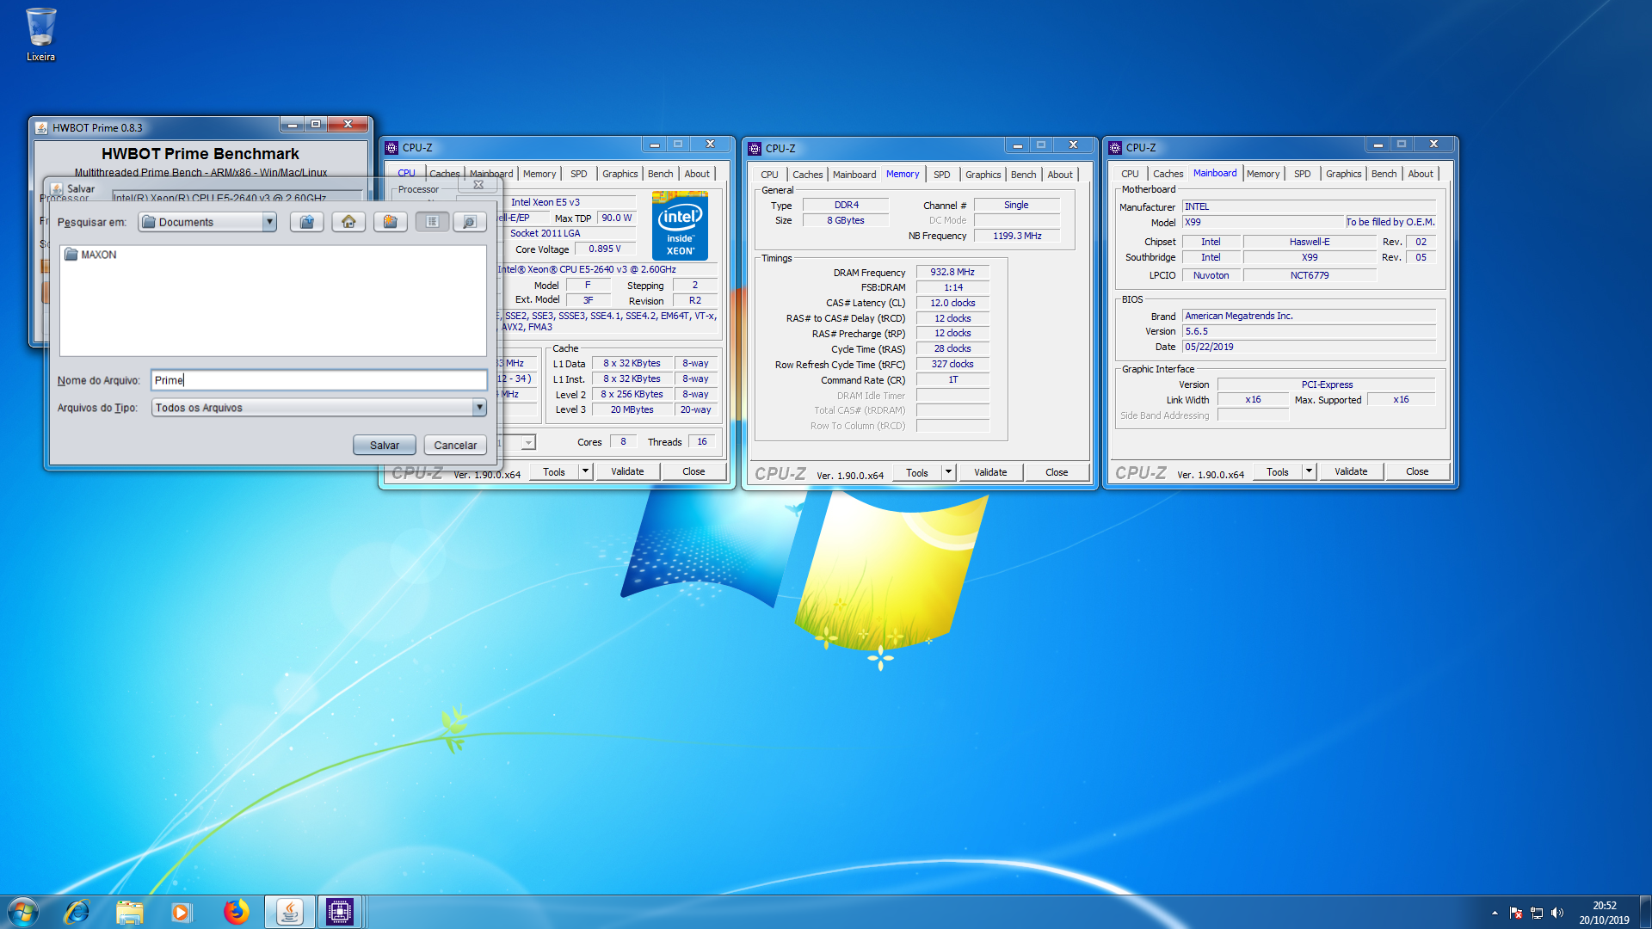Click the Level 3 cache value 20 MBytes

point(632,409)
